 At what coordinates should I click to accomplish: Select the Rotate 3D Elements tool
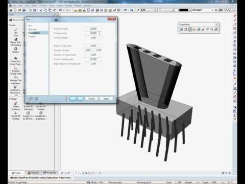coord(28,106)
